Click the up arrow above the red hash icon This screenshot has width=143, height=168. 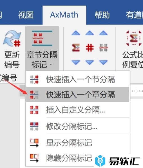[x=90, y=33]
